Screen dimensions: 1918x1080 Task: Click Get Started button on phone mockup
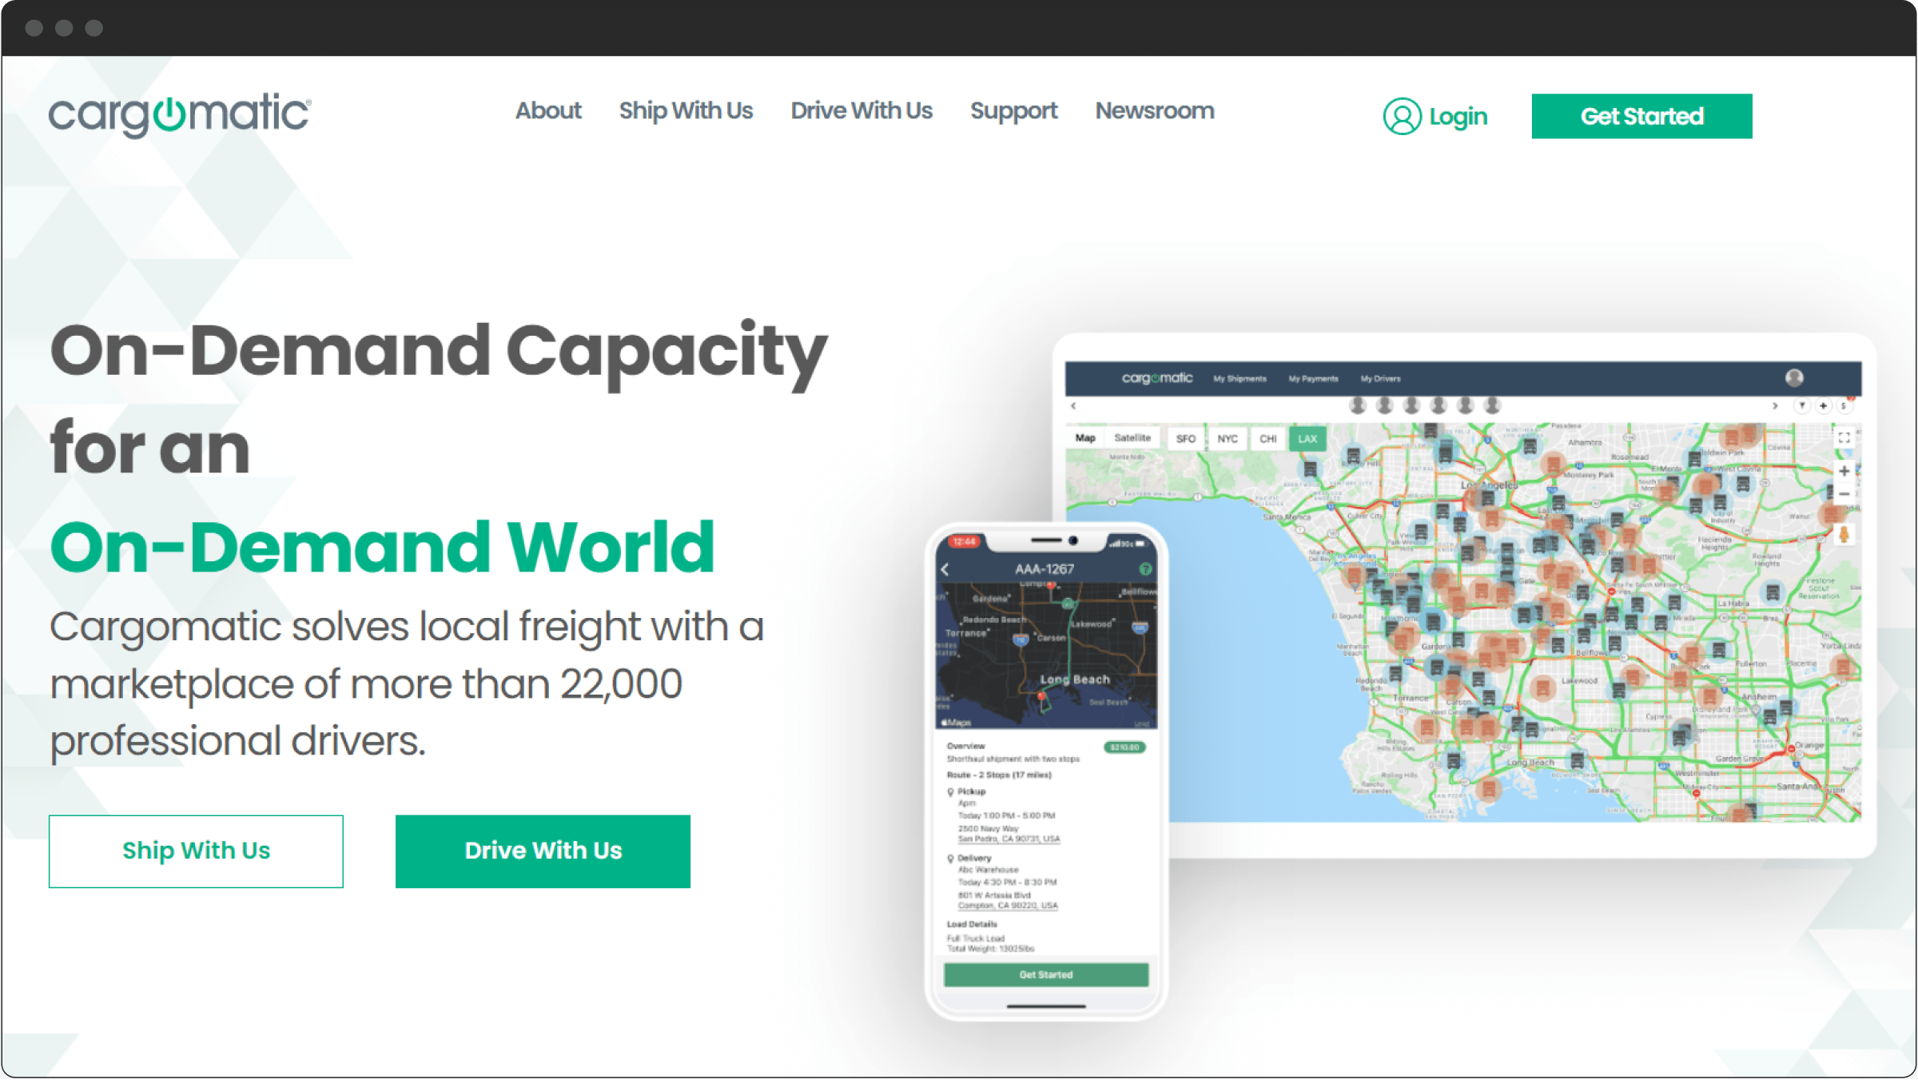1045,974
